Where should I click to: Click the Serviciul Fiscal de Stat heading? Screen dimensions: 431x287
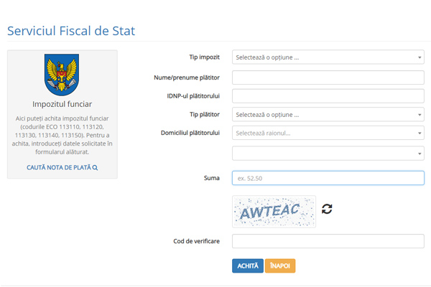(x=71, y=30)
